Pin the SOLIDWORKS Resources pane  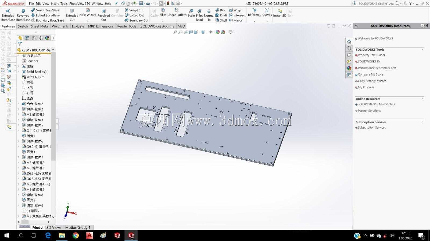coord(427,26)
